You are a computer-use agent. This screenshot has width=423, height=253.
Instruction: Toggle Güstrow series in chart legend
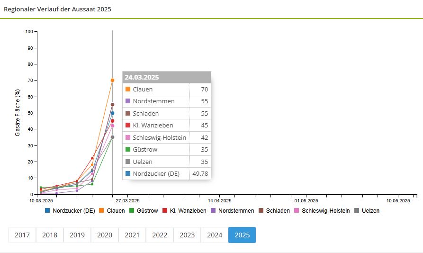tap(144, 211)
